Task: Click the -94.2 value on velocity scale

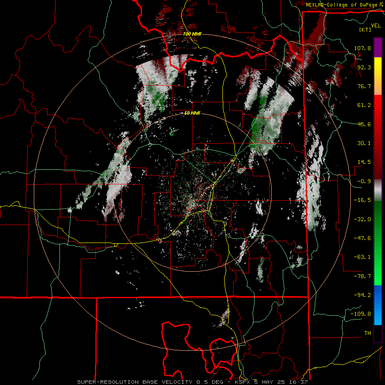Action: tap(362, 295)
